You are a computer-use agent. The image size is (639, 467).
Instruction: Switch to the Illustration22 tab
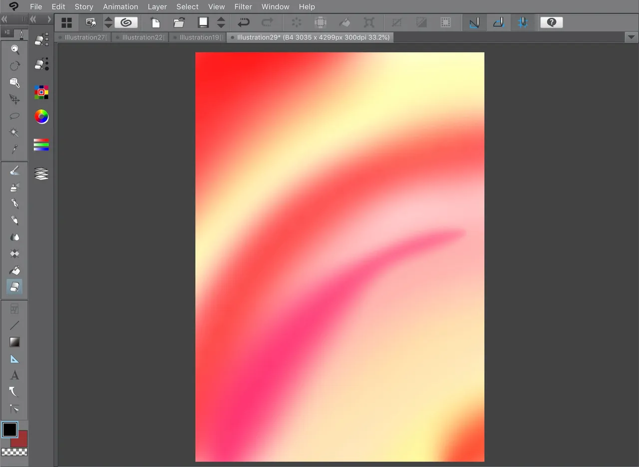point(141,37)
